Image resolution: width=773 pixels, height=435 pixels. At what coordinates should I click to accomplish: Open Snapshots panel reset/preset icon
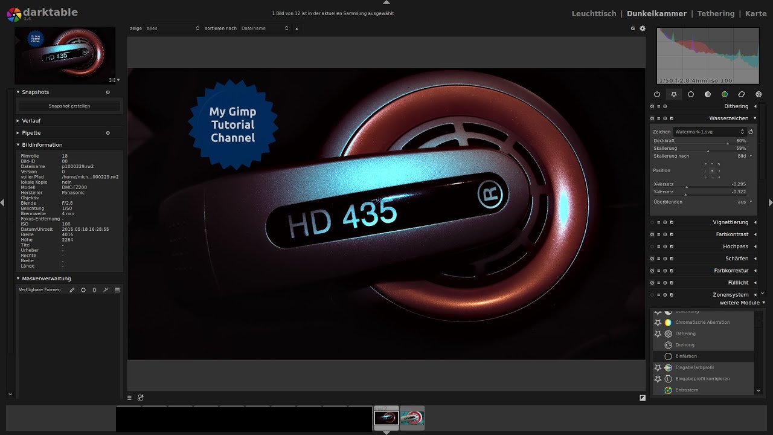(x=108, y=92)
